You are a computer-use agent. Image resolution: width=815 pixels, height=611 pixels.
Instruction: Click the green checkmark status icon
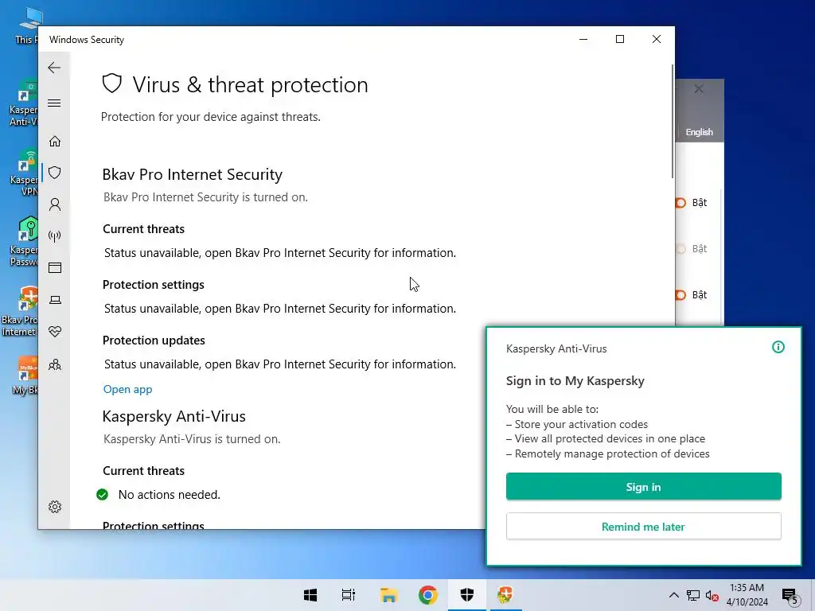click(103, 495)
